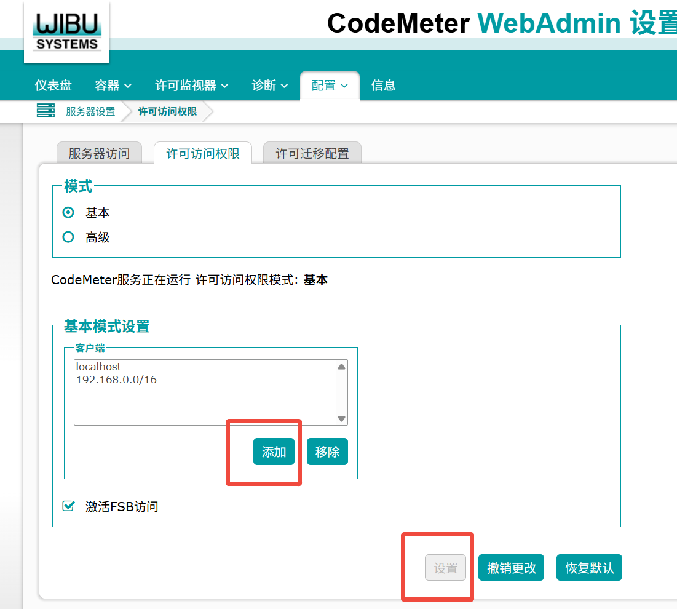Screen dimensions: 677x609
Task: Expand the 诊断 menu dropdown
Action: (x=270, y=86)
